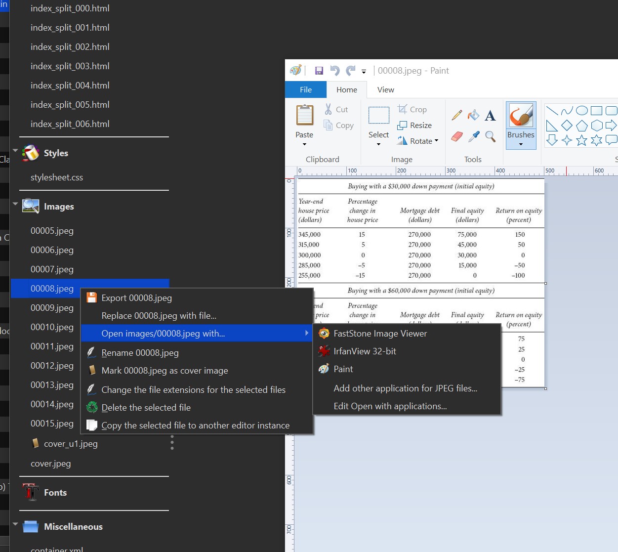Select 00005.jpeg in Images list

tap(52, 231)
